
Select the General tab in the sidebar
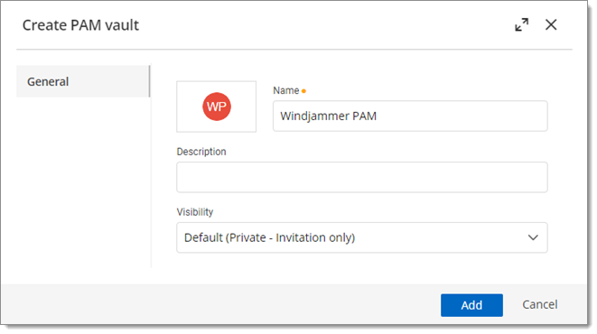click(83, 81)
